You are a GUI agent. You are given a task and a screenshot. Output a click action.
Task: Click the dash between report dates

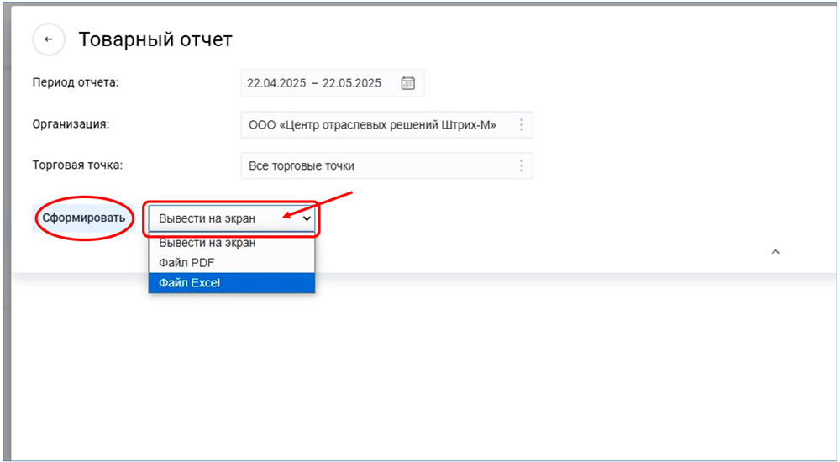(314, 83)
